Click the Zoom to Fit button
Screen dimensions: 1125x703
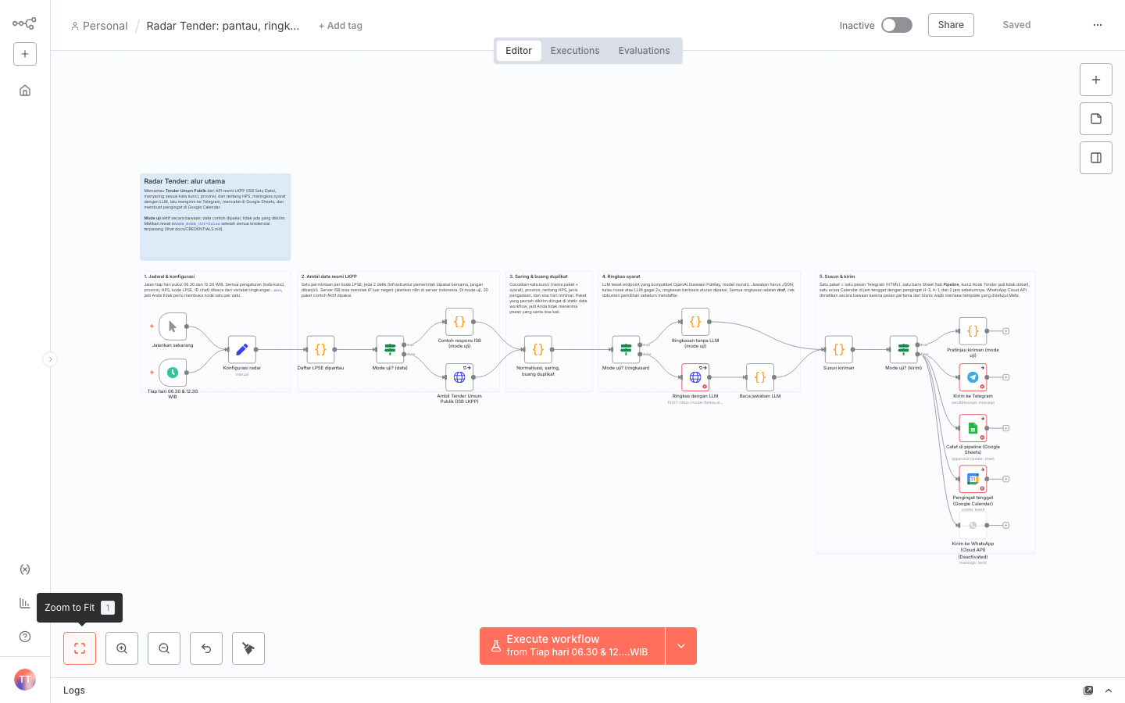coord(80,648)
